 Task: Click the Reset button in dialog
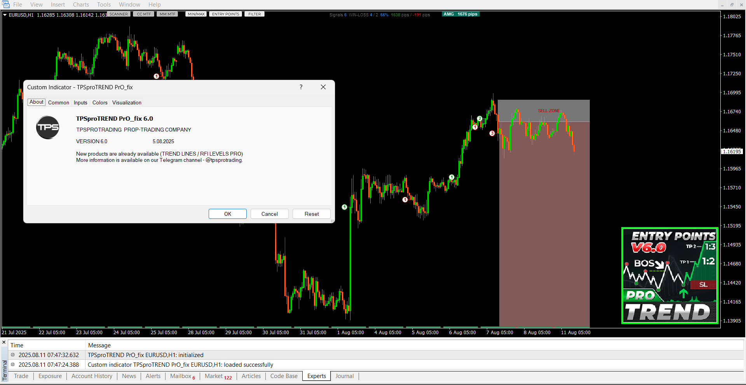[312, 214]
